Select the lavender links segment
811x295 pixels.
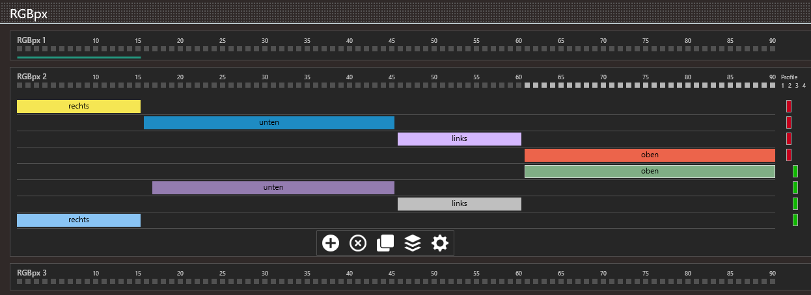[460, 139]
